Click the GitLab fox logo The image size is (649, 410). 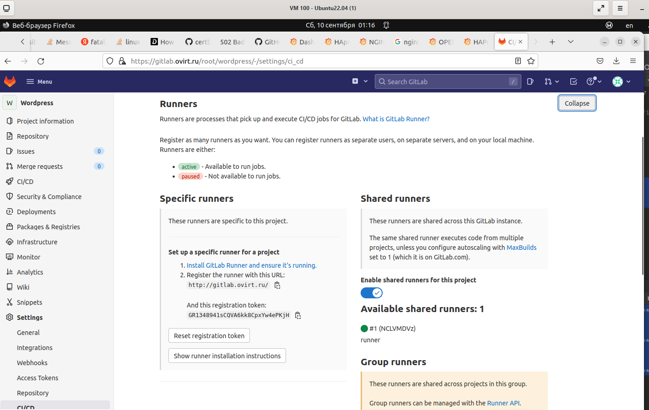[x=10, y=81]
